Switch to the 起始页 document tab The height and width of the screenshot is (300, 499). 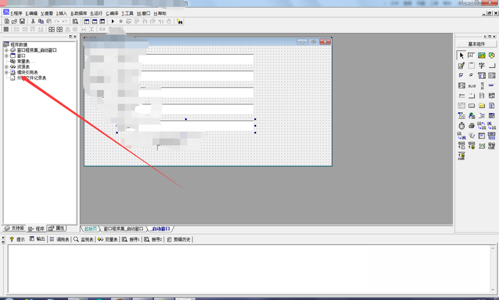coord(90,229)
